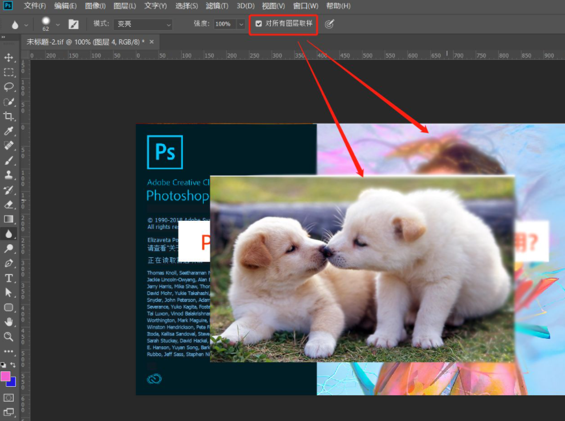Screen dimensions: 565x421
Task: Click the blue background color swatch
Action: point(13,383)
